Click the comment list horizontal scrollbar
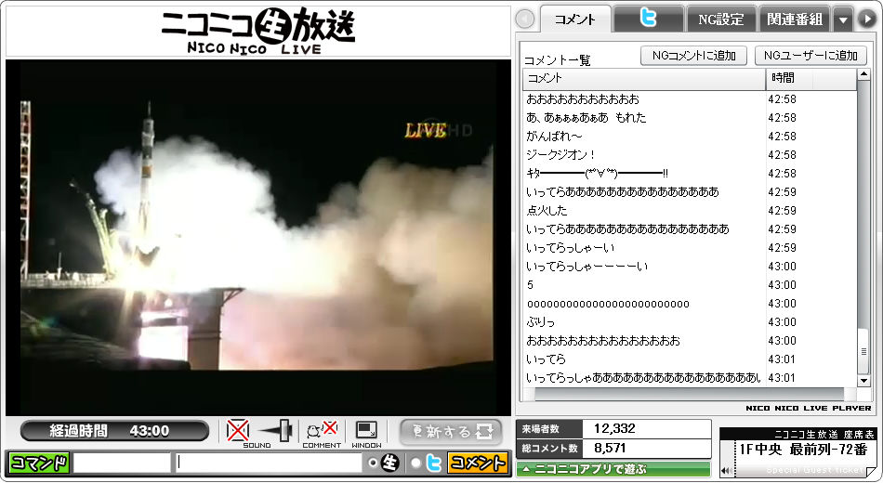883x483 pixels. [x=690, y=394]
